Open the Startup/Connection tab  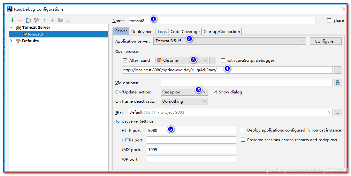tap(222, 32)
